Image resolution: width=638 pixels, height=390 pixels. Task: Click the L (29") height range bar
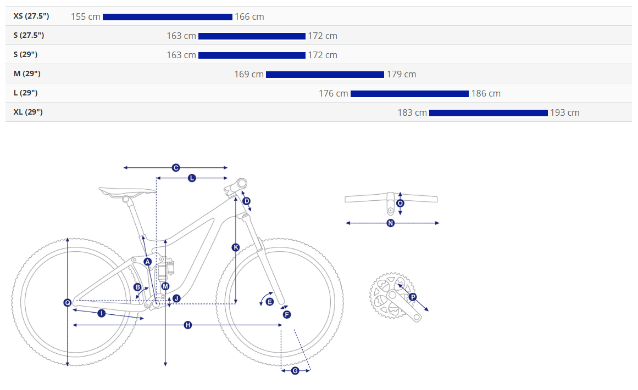[x=409, y=94]
